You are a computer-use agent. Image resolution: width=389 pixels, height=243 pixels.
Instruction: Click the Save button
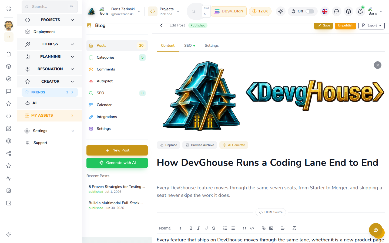[323, 25]
